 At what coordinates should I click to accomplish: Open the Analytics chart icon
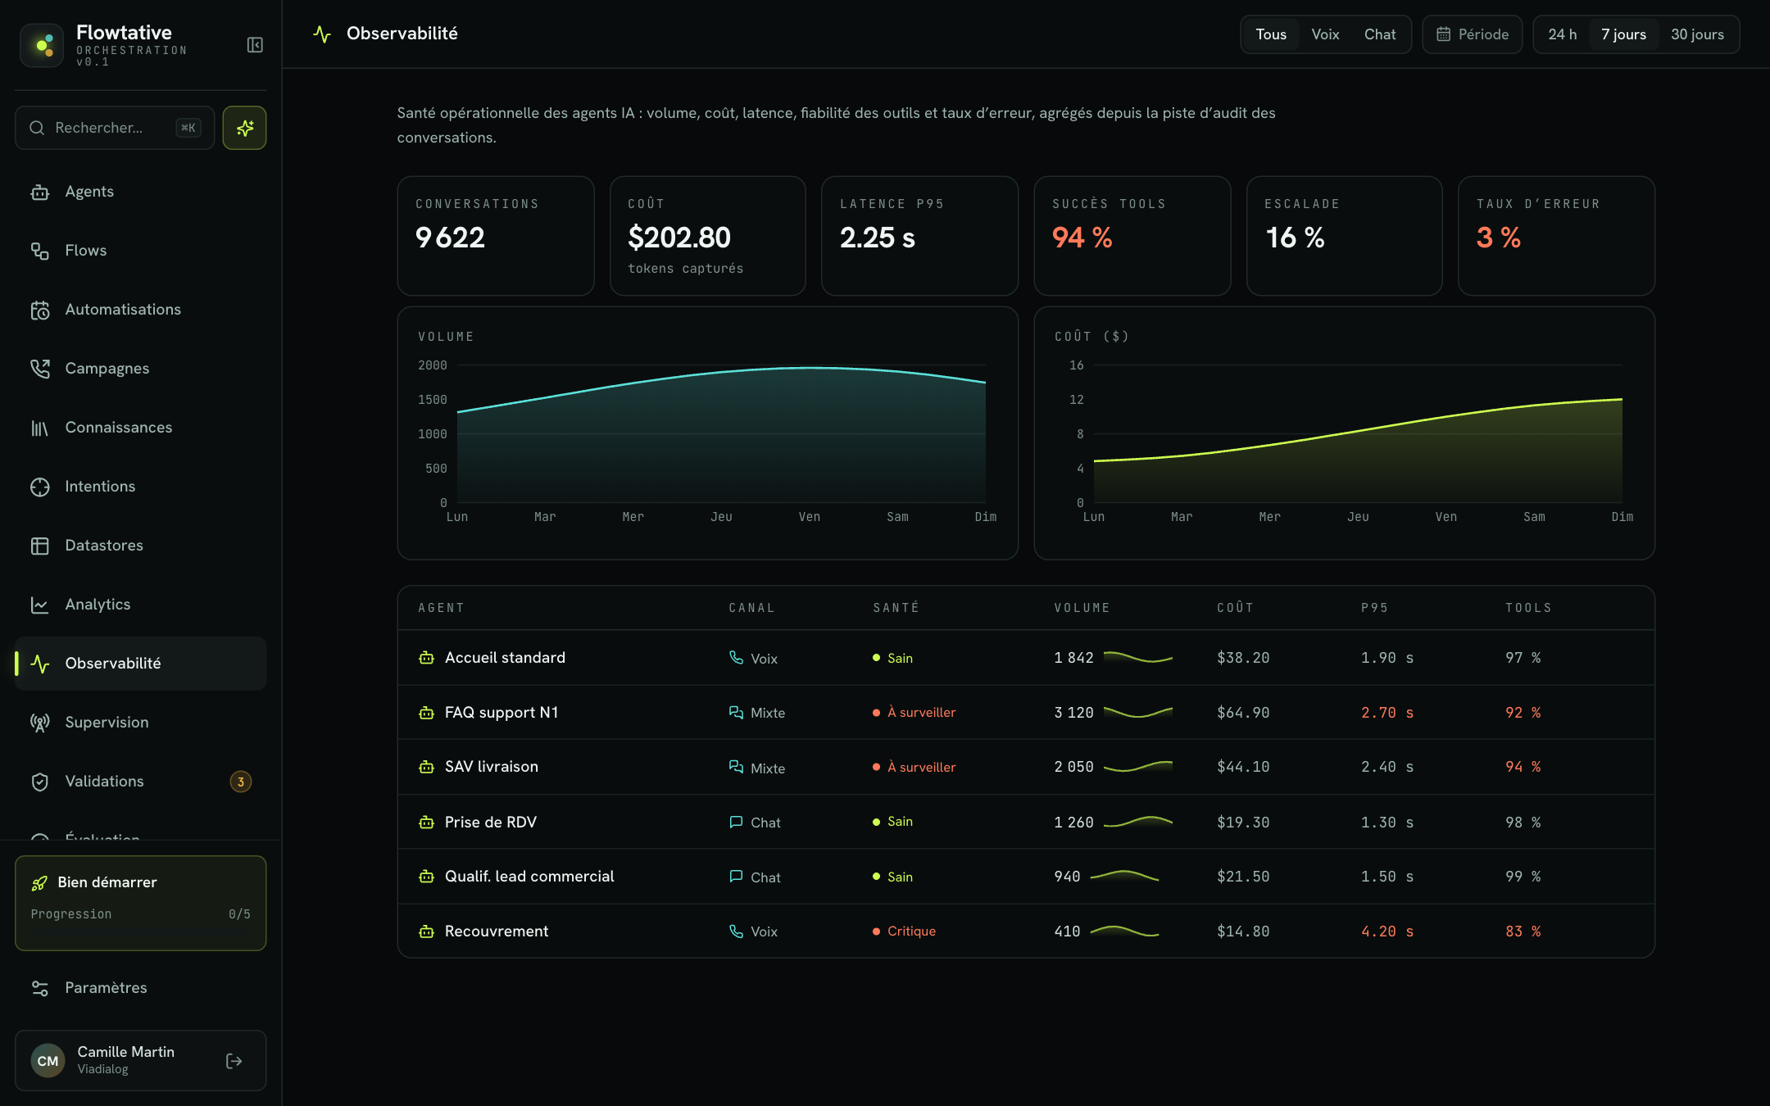[40, 605]
